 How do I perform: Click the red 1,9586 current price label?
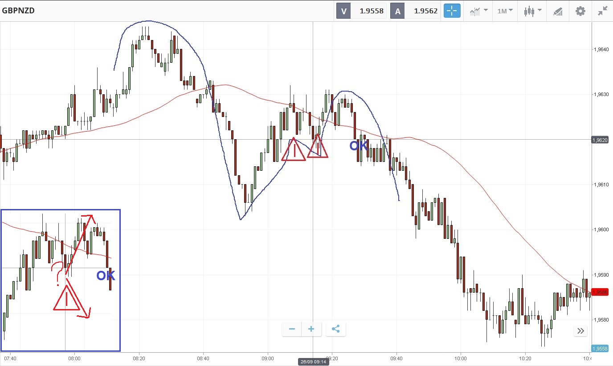click(x=601, y=292)
